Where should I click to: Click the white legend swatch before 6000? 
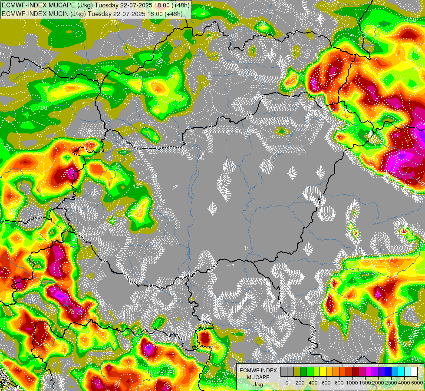[414, 371]
